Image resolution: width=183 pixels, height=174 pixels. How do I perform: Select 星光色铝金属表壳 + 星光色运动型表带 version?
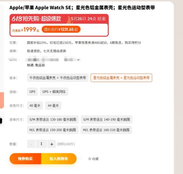point(121,78)
